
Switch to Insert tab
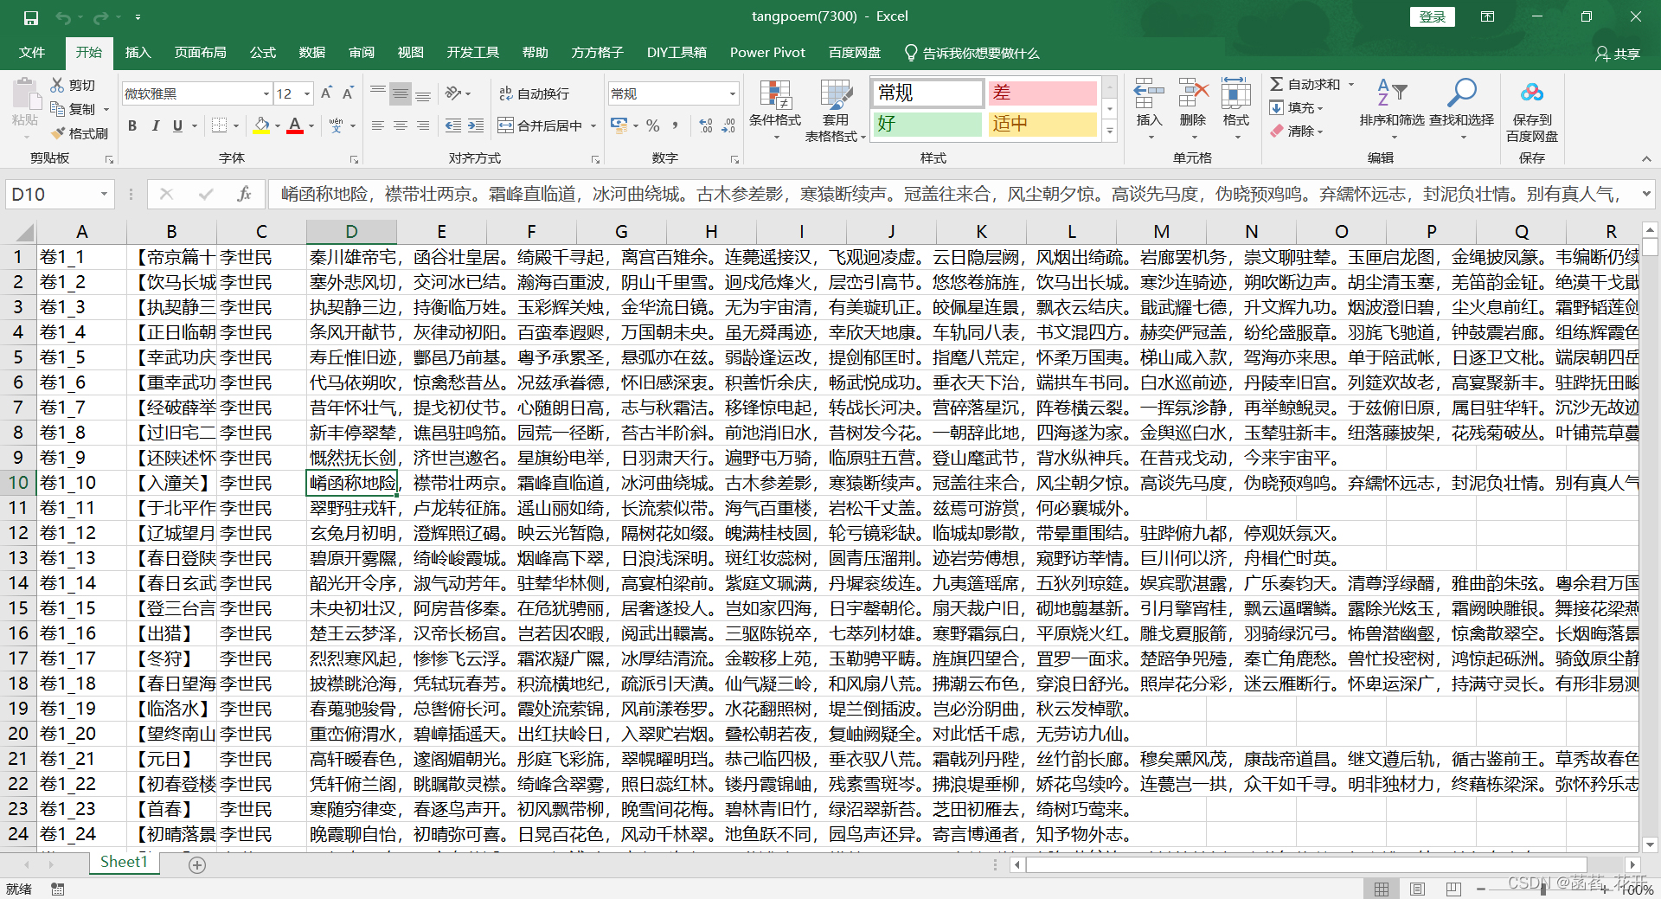(x=138, y=53)
